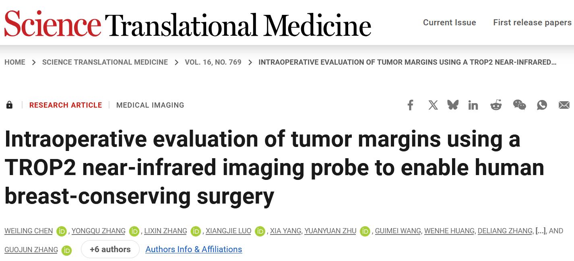Share article via WeChat
The image size is (574, 261).
(x=519, y=105)
